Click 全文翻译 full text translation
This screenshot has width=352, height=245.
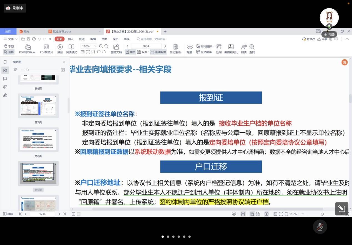click(204, 52)
